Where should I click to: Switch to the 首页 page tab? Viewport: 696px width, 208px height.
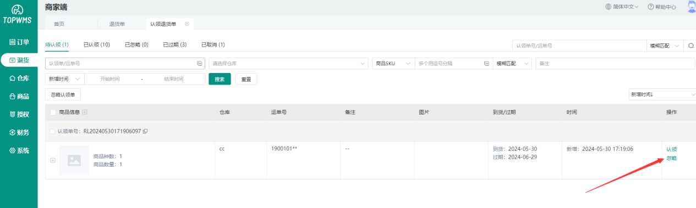(x=59, y=24)
